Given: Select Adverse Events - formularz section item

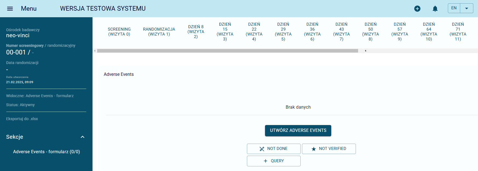Looking at the screenshot, I should coord(47,152).
